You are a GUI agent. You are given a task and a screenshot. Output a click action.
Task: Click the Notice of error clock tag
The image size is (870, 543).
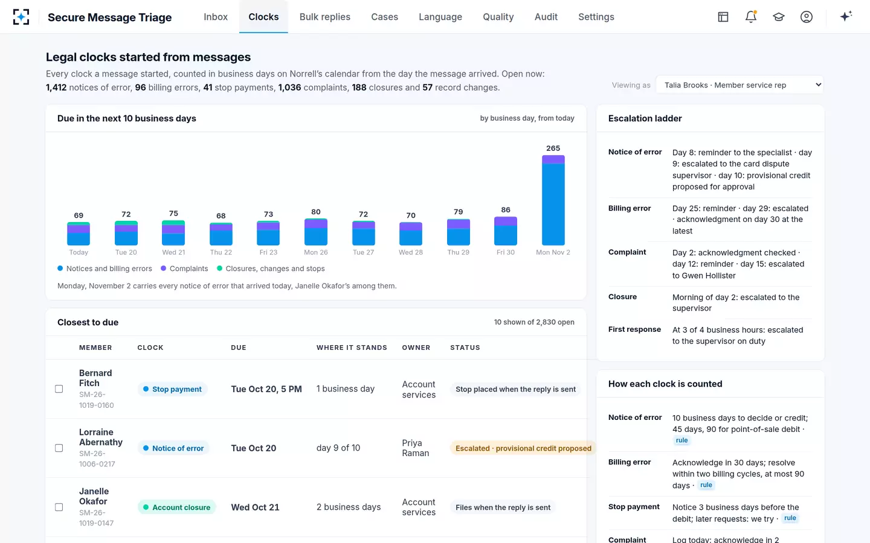(x=173, y=448)
